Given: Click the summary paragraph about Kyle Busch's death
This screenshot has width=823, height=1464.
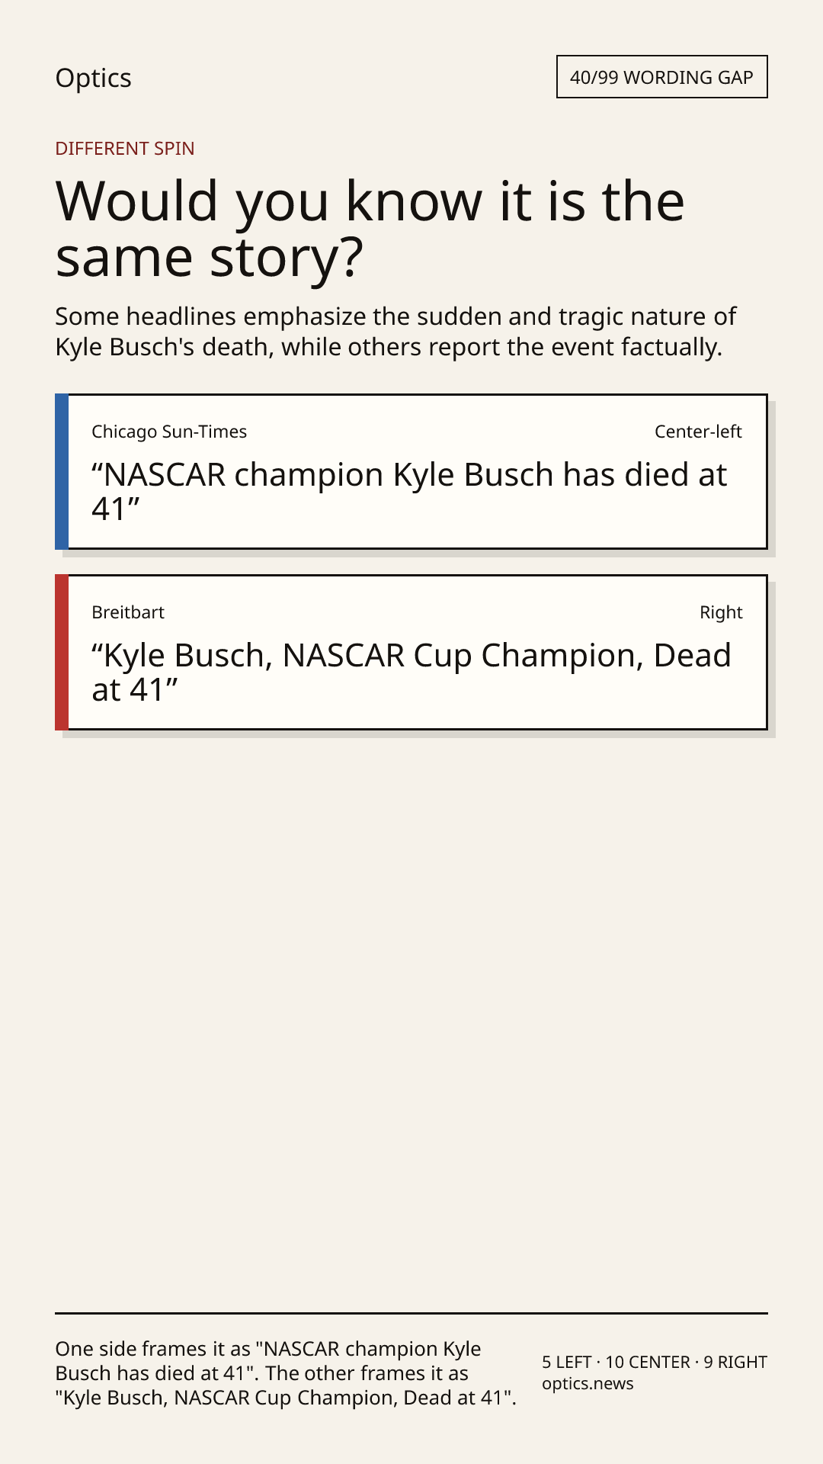Looking at the screenshot, I should tap(395, 332).
